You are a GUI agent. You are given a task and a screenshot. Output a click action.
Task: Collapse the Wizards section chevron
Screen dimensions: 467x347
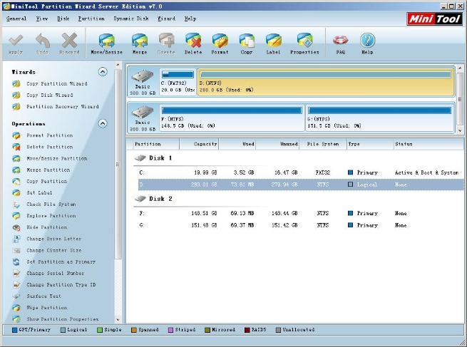103,72
